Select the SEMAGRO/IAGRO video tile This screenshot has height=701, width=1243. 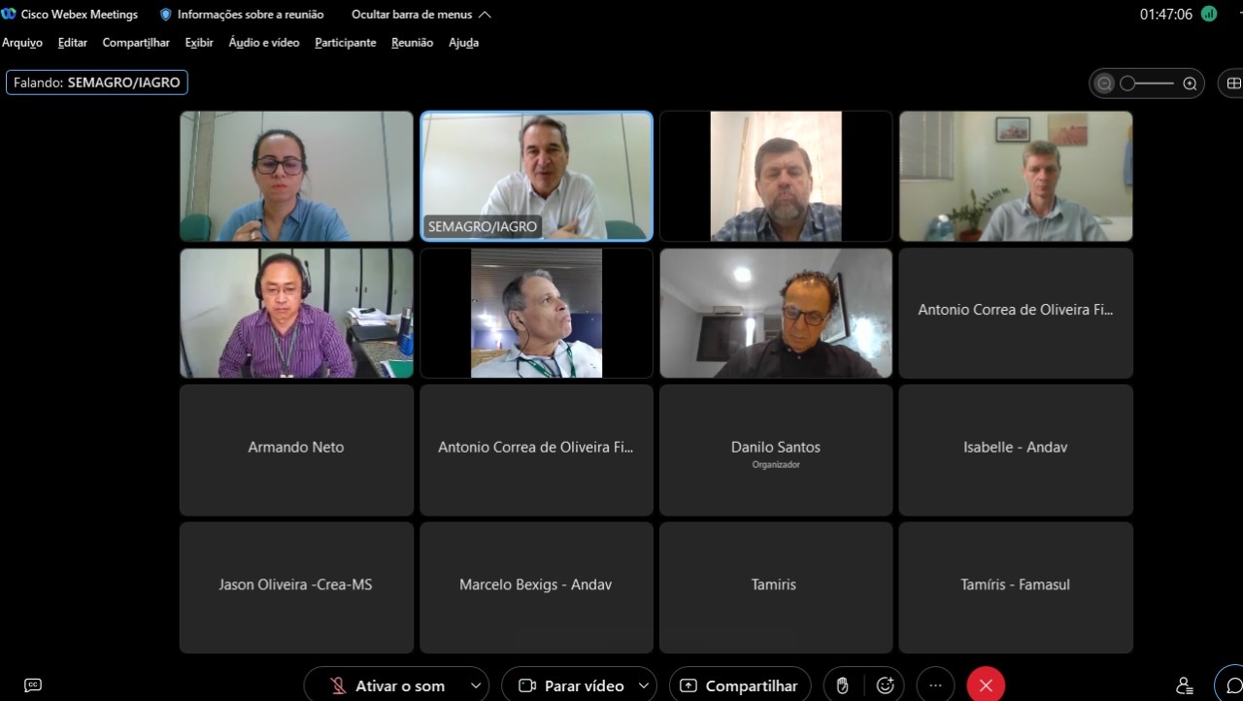tap(536, 176)
